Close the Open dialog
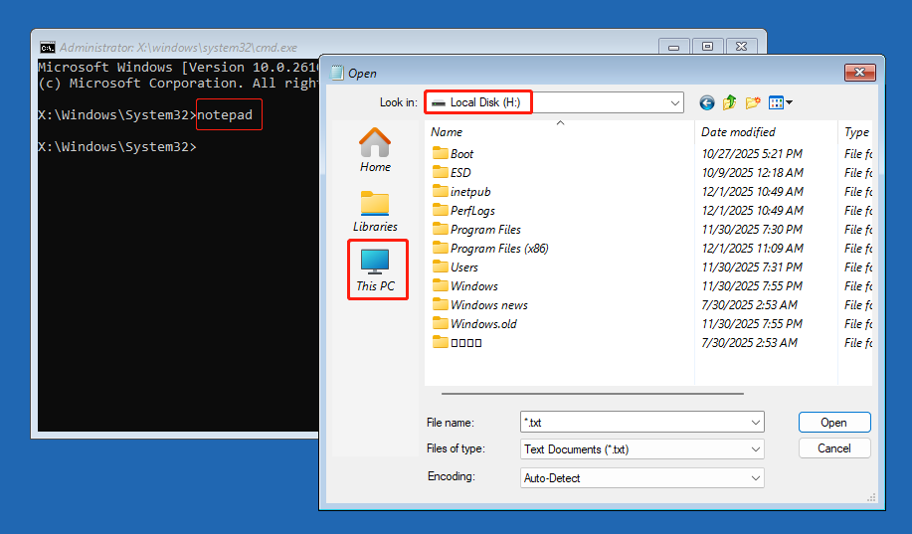Viewport: 912px width, 534px height. [x=859, y=73]
